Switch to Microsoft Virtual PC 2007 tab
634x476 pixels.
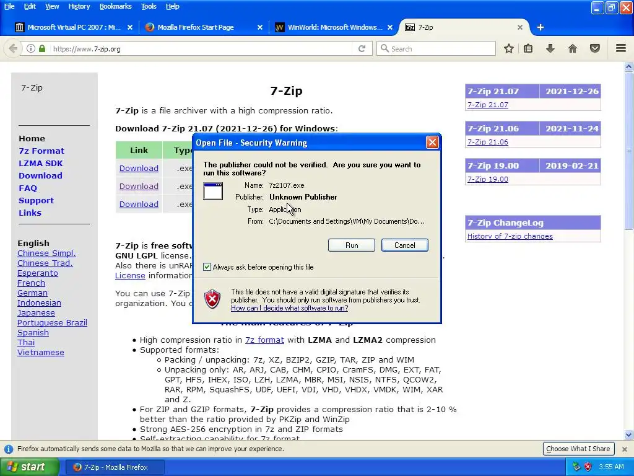coord(73,27)
